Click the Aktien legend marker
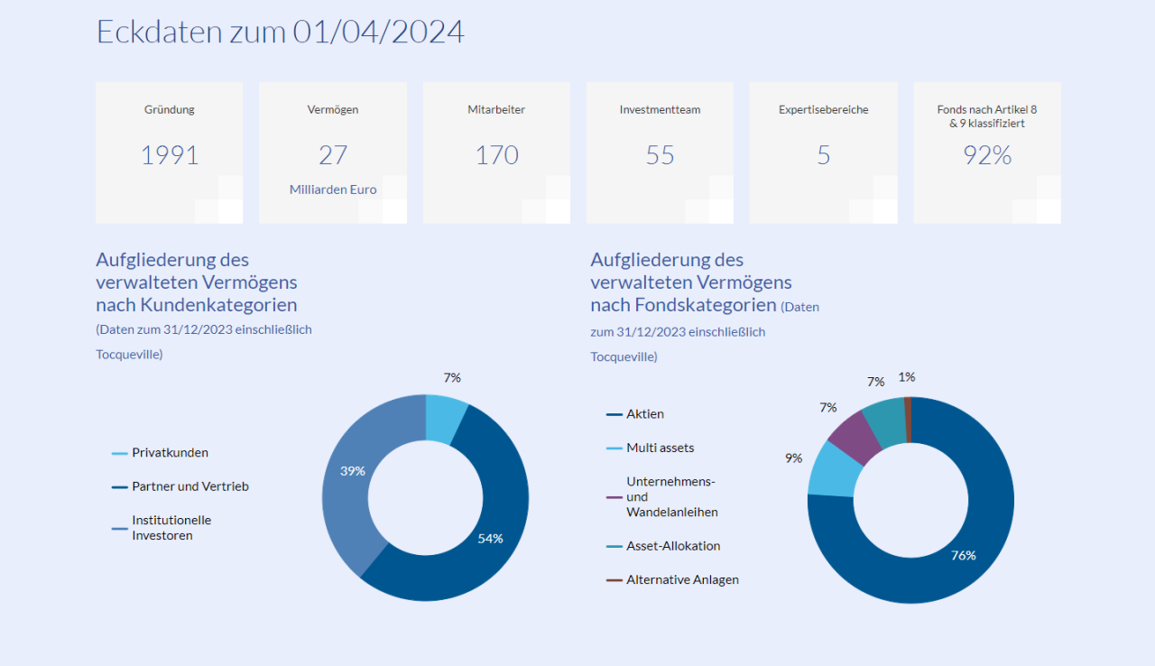Image resolution: width=1155 pixels, height=666 pixels. [612, 413]
